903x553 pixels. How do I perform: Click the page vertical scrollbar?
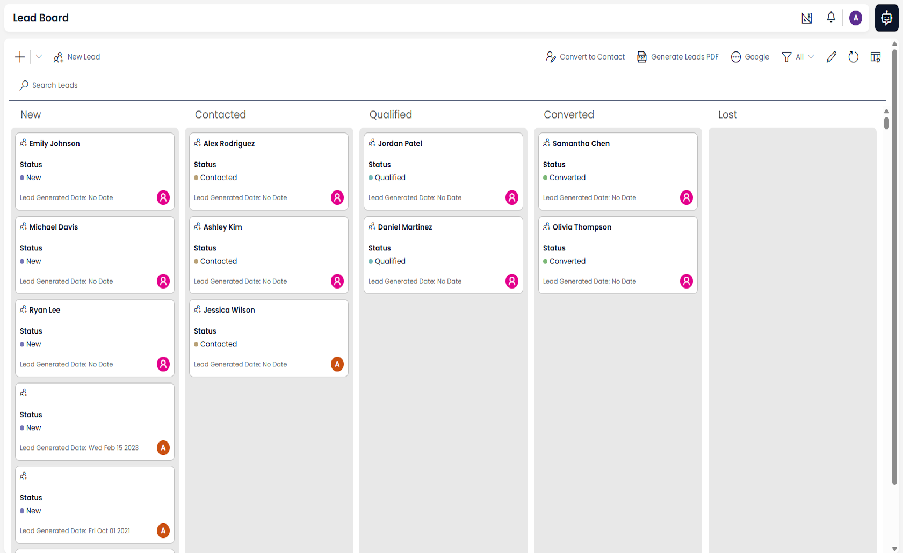[x=894, y=267]
